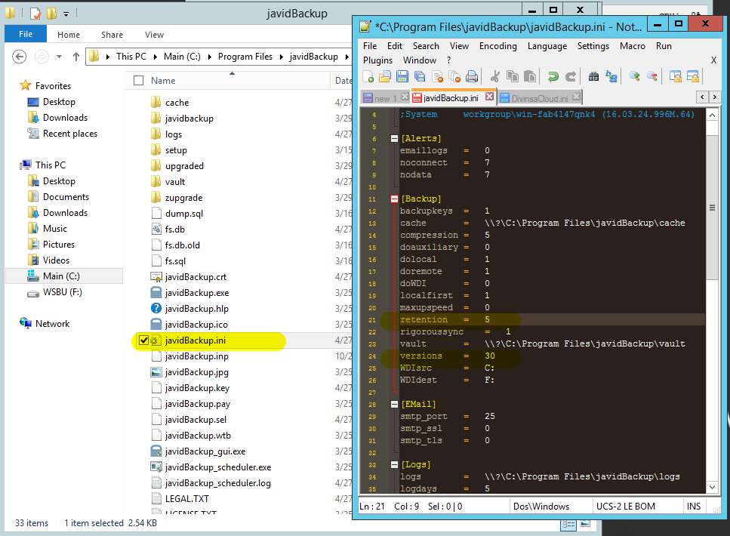Viewport: 730px width, 536px height.
Task: Open recent locations dropdown in Explorer
Action: [59, 57]
